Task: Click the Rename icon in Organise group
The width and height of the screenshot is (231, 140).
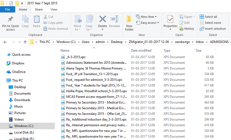Action: coord(114,19)
